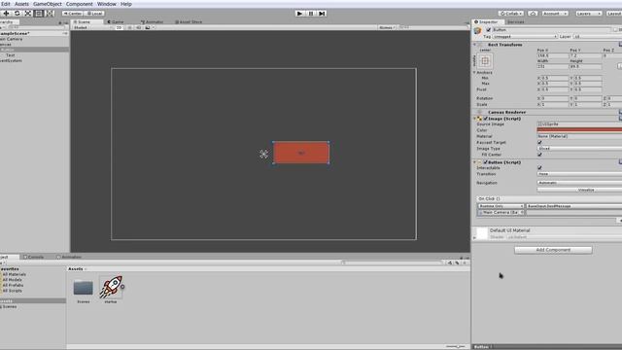Image resolution: width=622 pixels, height=350 pixels.
Task: Toggle Fill Center checkbox
Action: click(x=539, y=155)
